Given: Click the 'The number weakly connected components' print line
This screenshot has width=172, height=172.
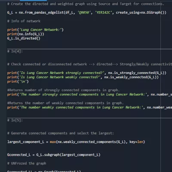Looking at the screenshot, I should click(89, 107).
